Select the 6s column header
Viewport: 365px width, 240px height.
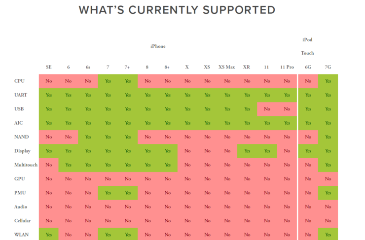[88, 67]
